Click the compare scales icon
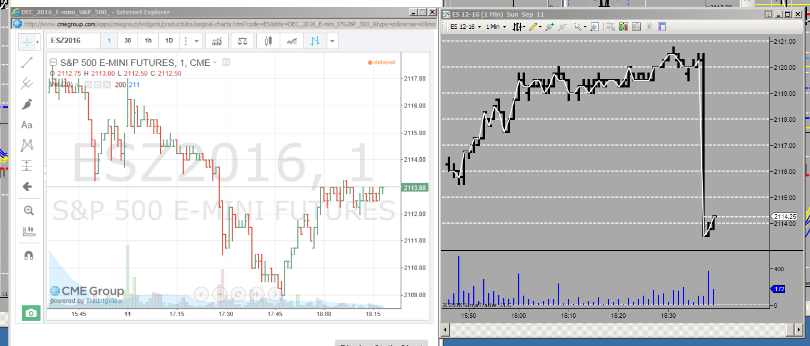The height and width of the screenshot is (346, 810). coord(242,41)
